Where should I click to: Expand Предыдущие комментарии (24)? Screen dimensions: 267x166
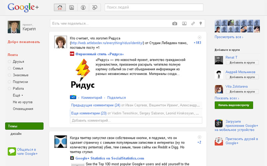(x=96, y=105)
